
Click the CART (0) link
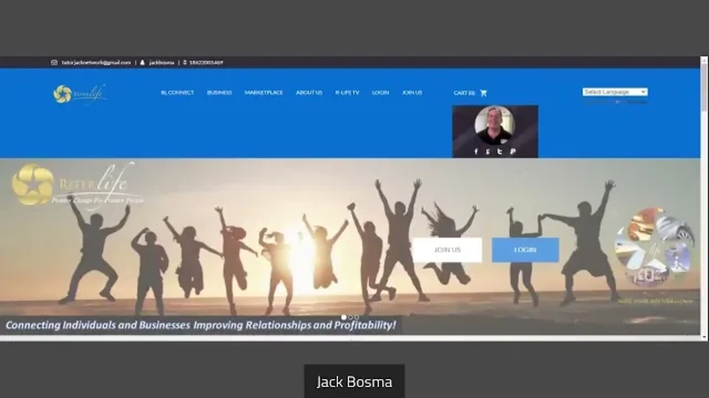[x=464, y=93]
